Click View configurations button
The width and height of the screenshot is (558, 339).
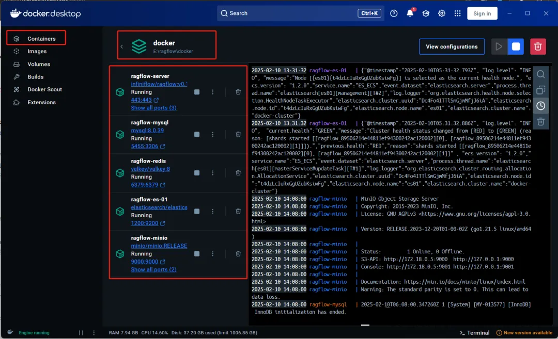coord(452,46)
